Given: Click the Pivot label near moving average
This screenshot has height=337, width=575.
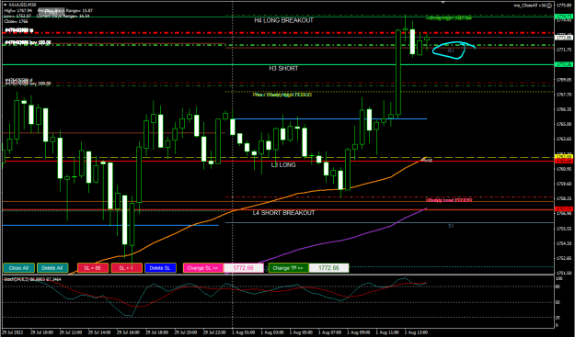Looking at the screenshot, I should coord(426,161).
